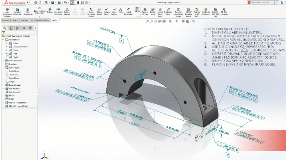Select the MBD tab

55,20
